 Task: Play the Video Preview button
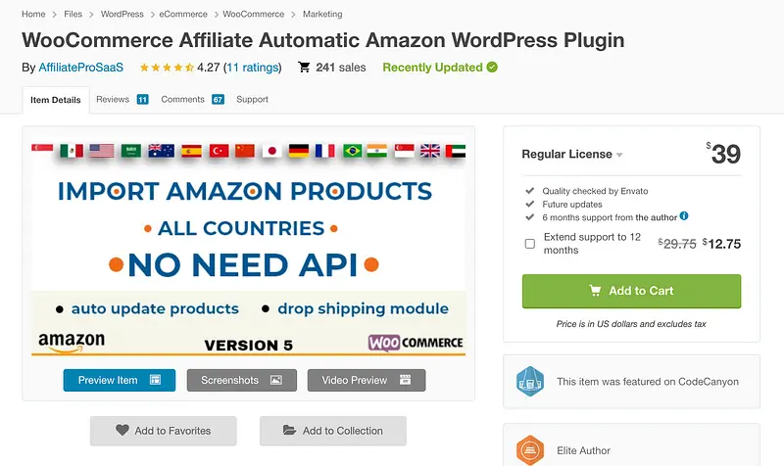point(367,380)
